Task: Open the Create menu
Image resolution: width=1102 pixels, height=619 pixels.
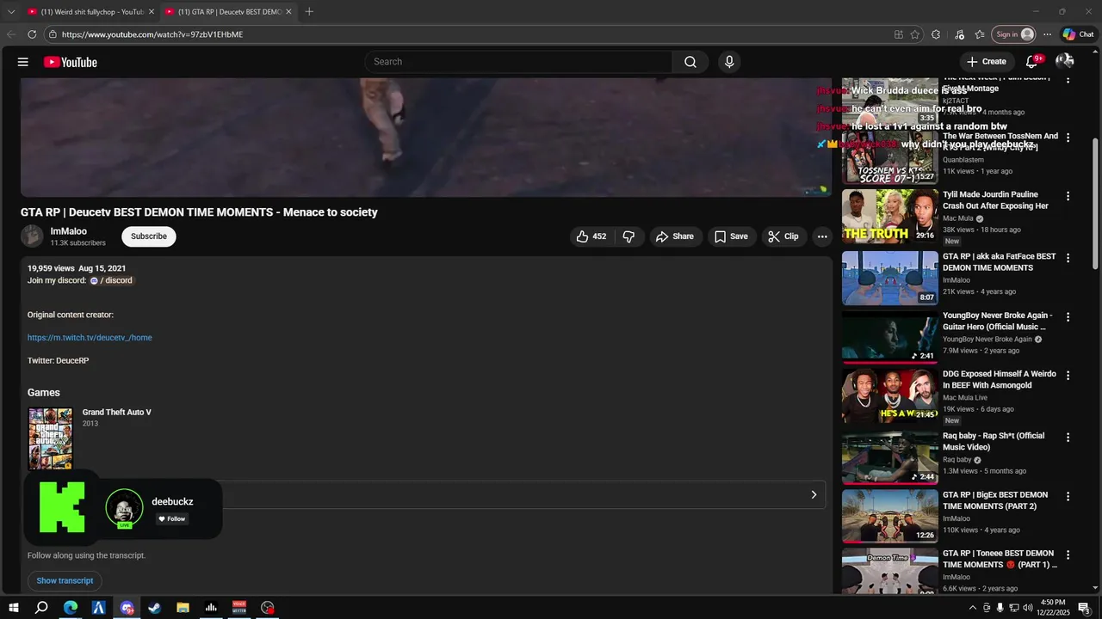Action: pyautogui.click(x=987, y=62)
